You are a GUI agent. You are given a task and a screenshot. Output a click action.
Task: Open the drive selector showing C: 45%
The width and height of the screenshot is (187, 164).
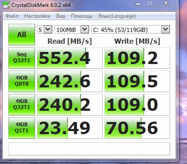click(131, 29)
